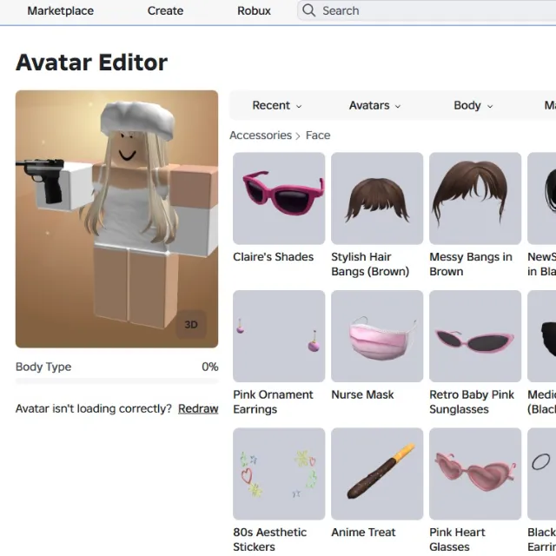This screenshot has height=556, width=556.
Task: Open Robux in top navigation
Action: pos(254,10)
